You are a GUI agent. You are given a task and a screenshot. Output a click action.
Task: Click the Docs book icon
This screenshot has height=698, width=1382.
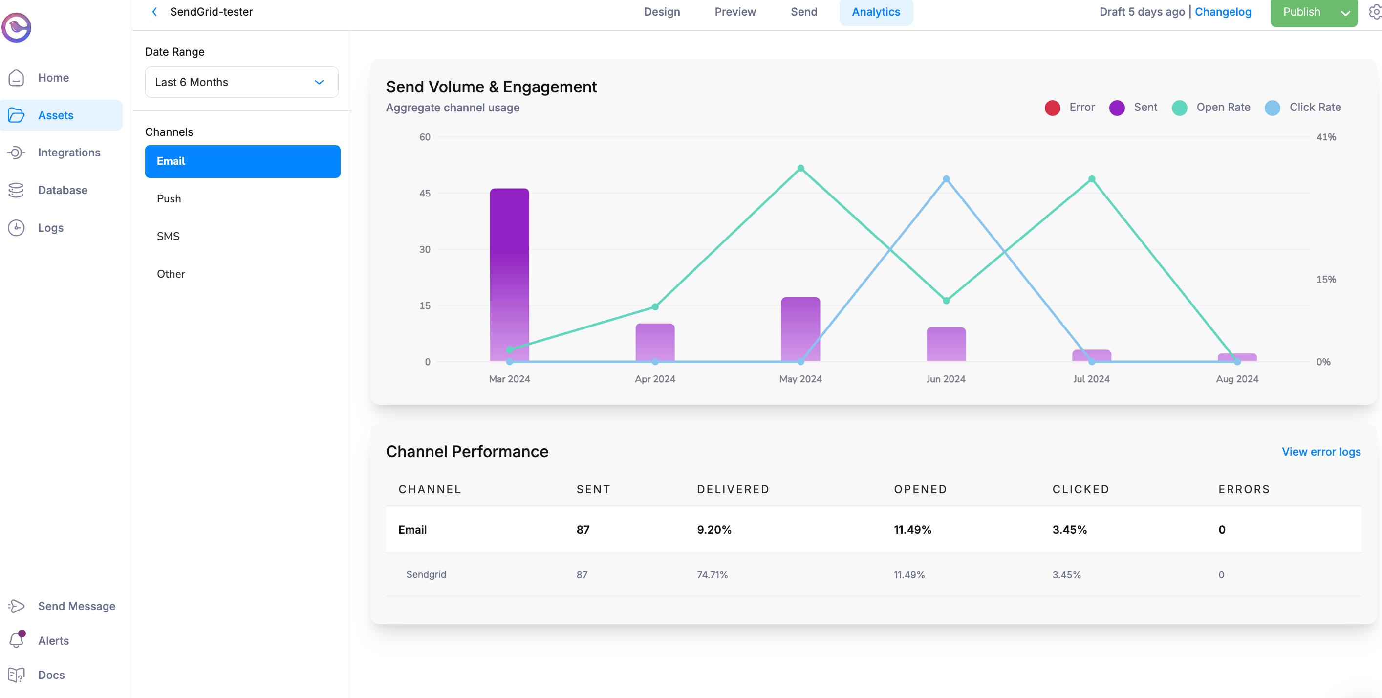[x=17, y=674]
